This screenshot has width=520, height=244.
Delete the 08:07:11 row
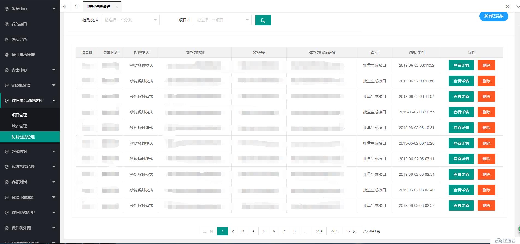click(x=486, y=159)
